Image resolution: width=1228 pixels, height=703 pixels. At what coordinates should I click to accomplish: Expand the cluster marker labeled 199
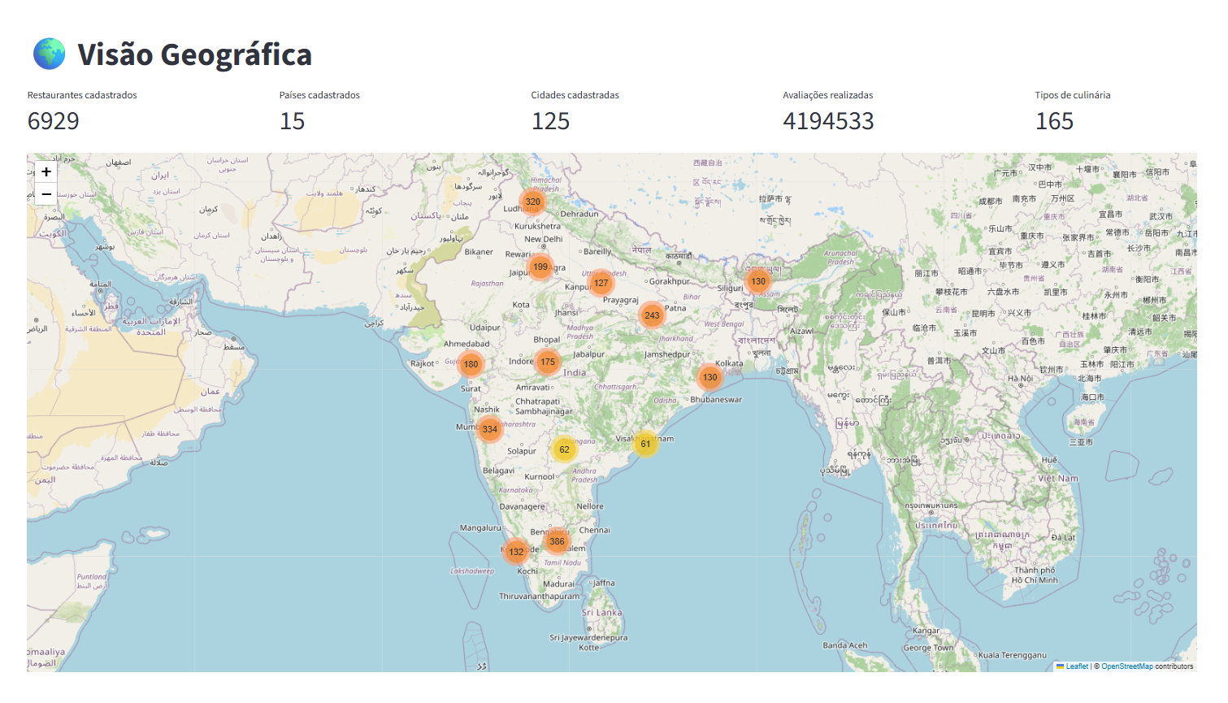[x=540, y=267]
